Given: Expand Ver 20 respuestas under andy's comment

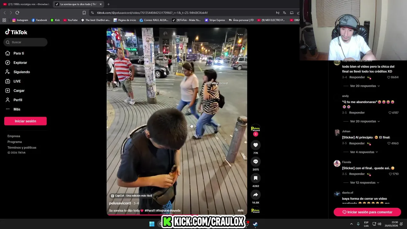Looking at the screenshot, I should tap(365, 121).
